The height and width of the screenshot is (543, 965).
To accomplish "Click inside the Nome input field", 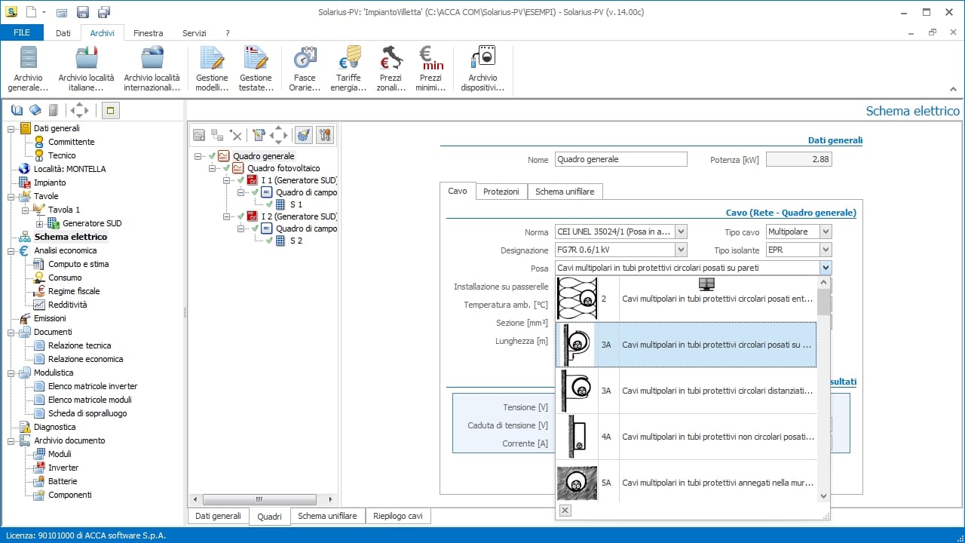I will point(620,159).
